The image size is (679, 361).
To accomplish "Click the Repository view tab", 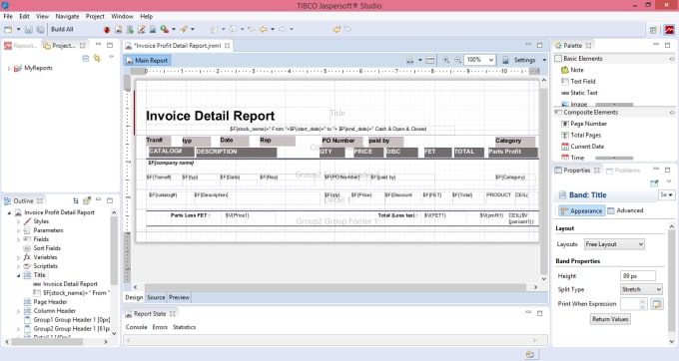I will click(x=21, y=46).
